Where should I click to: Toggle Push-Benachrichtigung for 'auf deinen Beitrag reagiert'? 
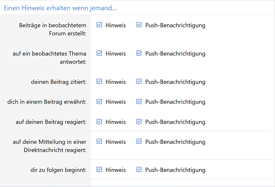tap(139, 122)
